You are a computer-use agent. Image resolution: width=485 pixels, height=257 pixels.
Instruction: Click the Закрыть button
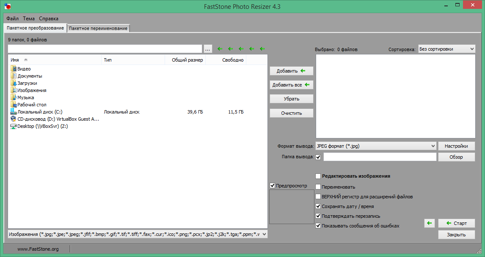(x=456, y=235)
